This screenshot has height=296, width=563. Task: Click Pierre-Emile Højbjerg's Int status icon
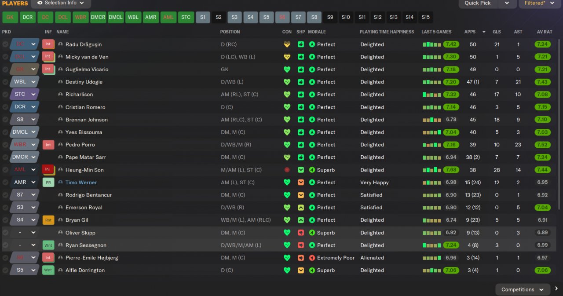(48, 258)
